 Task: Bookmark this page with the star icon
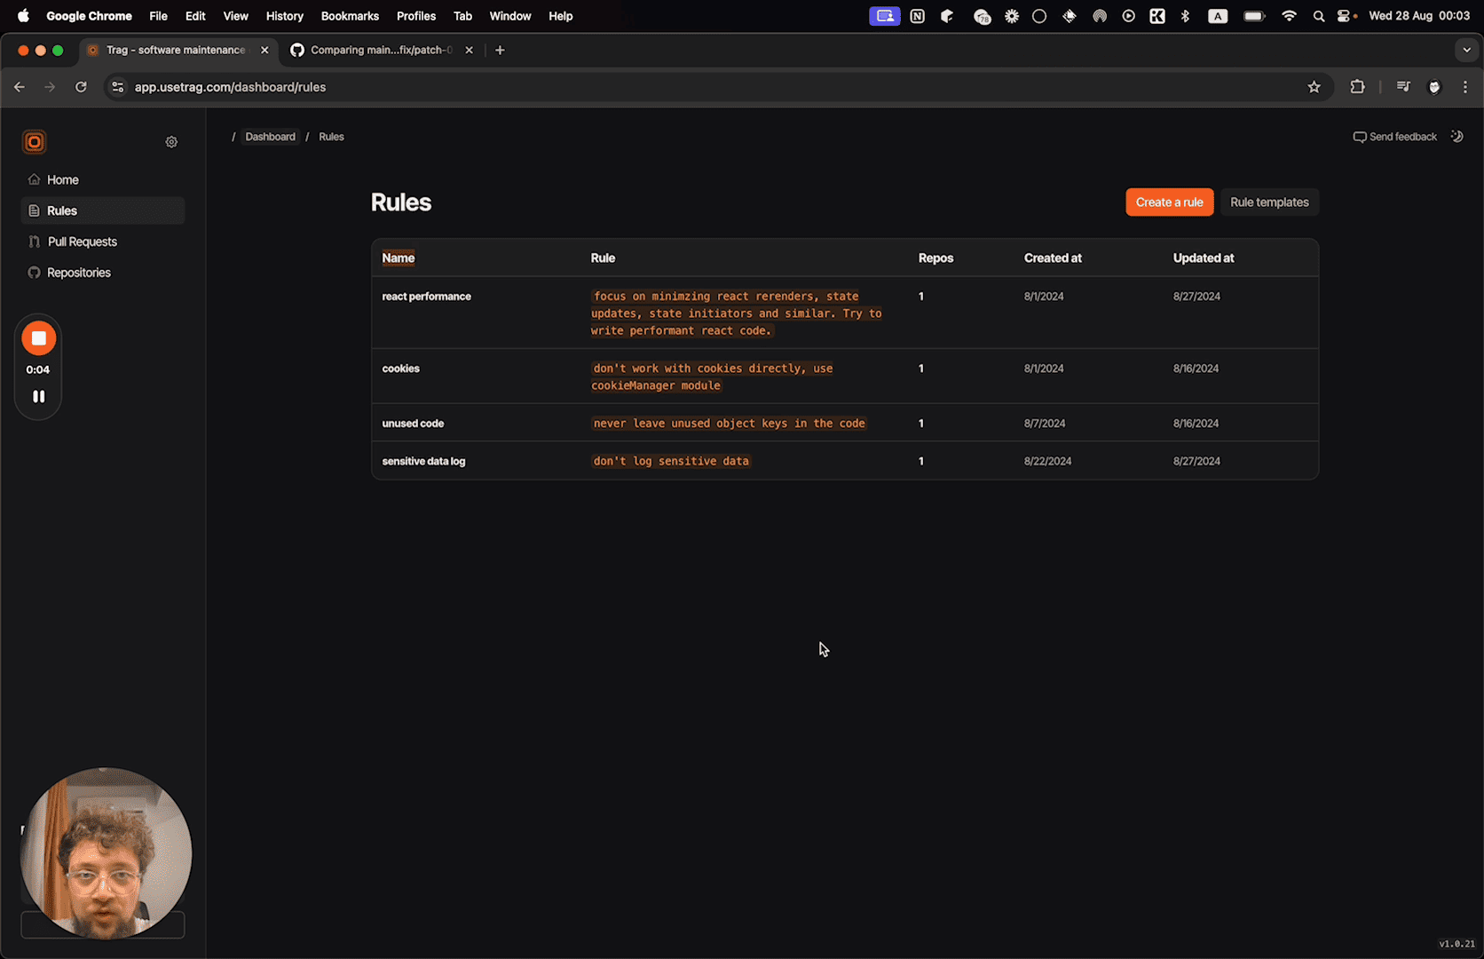point(1314,87)
